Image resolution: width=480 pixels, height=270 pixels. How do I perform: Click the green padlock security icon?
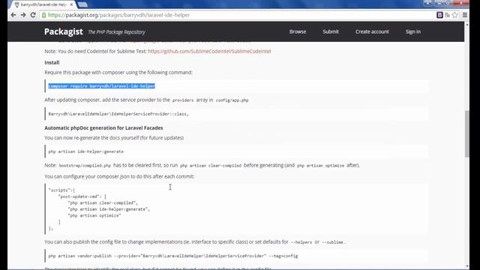coord(44,15)
